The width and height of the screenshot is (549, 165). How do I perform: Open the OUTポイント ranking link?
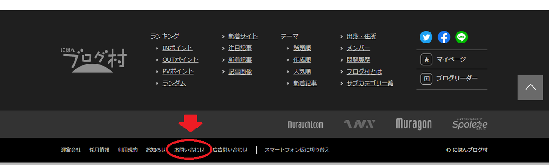180,60
